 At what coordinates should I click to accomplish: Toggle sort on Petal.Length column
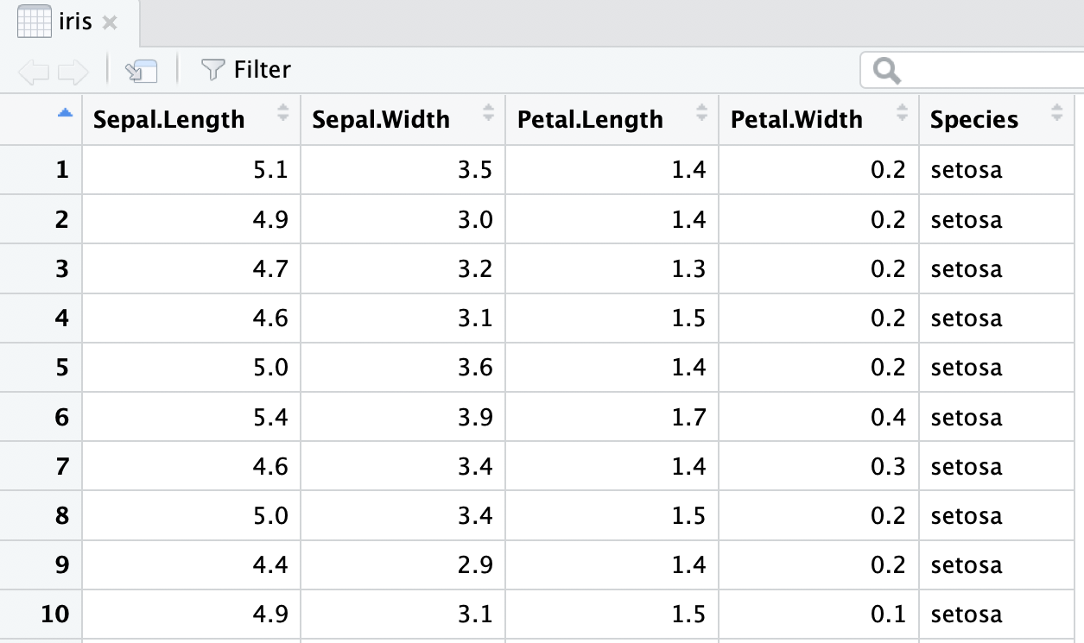click(701, 113)
